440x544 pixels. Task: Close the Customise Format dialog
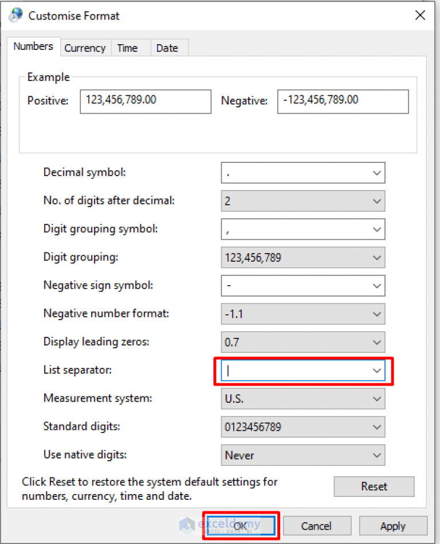point(420,15)
